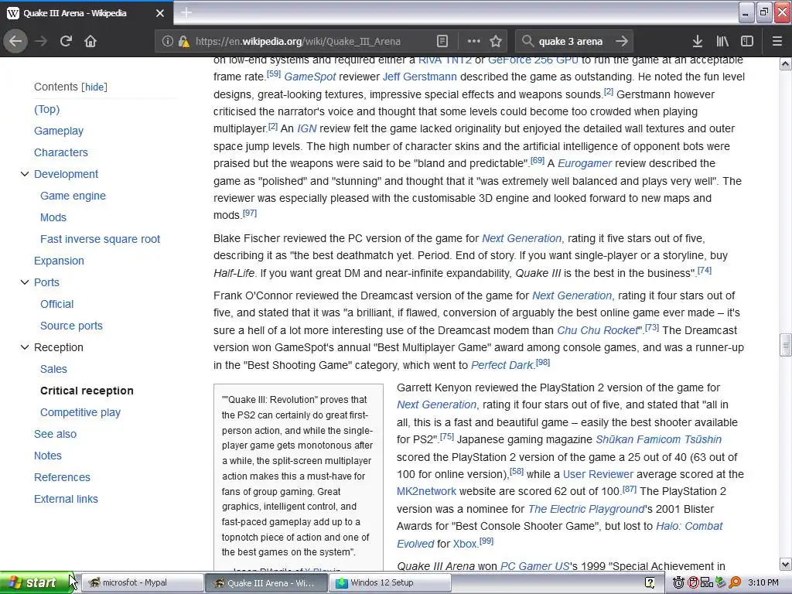The height and width of the screenshot is (594, 792).
Task: Click the red crossed-out circle tray icon
Action: (693, 583)
